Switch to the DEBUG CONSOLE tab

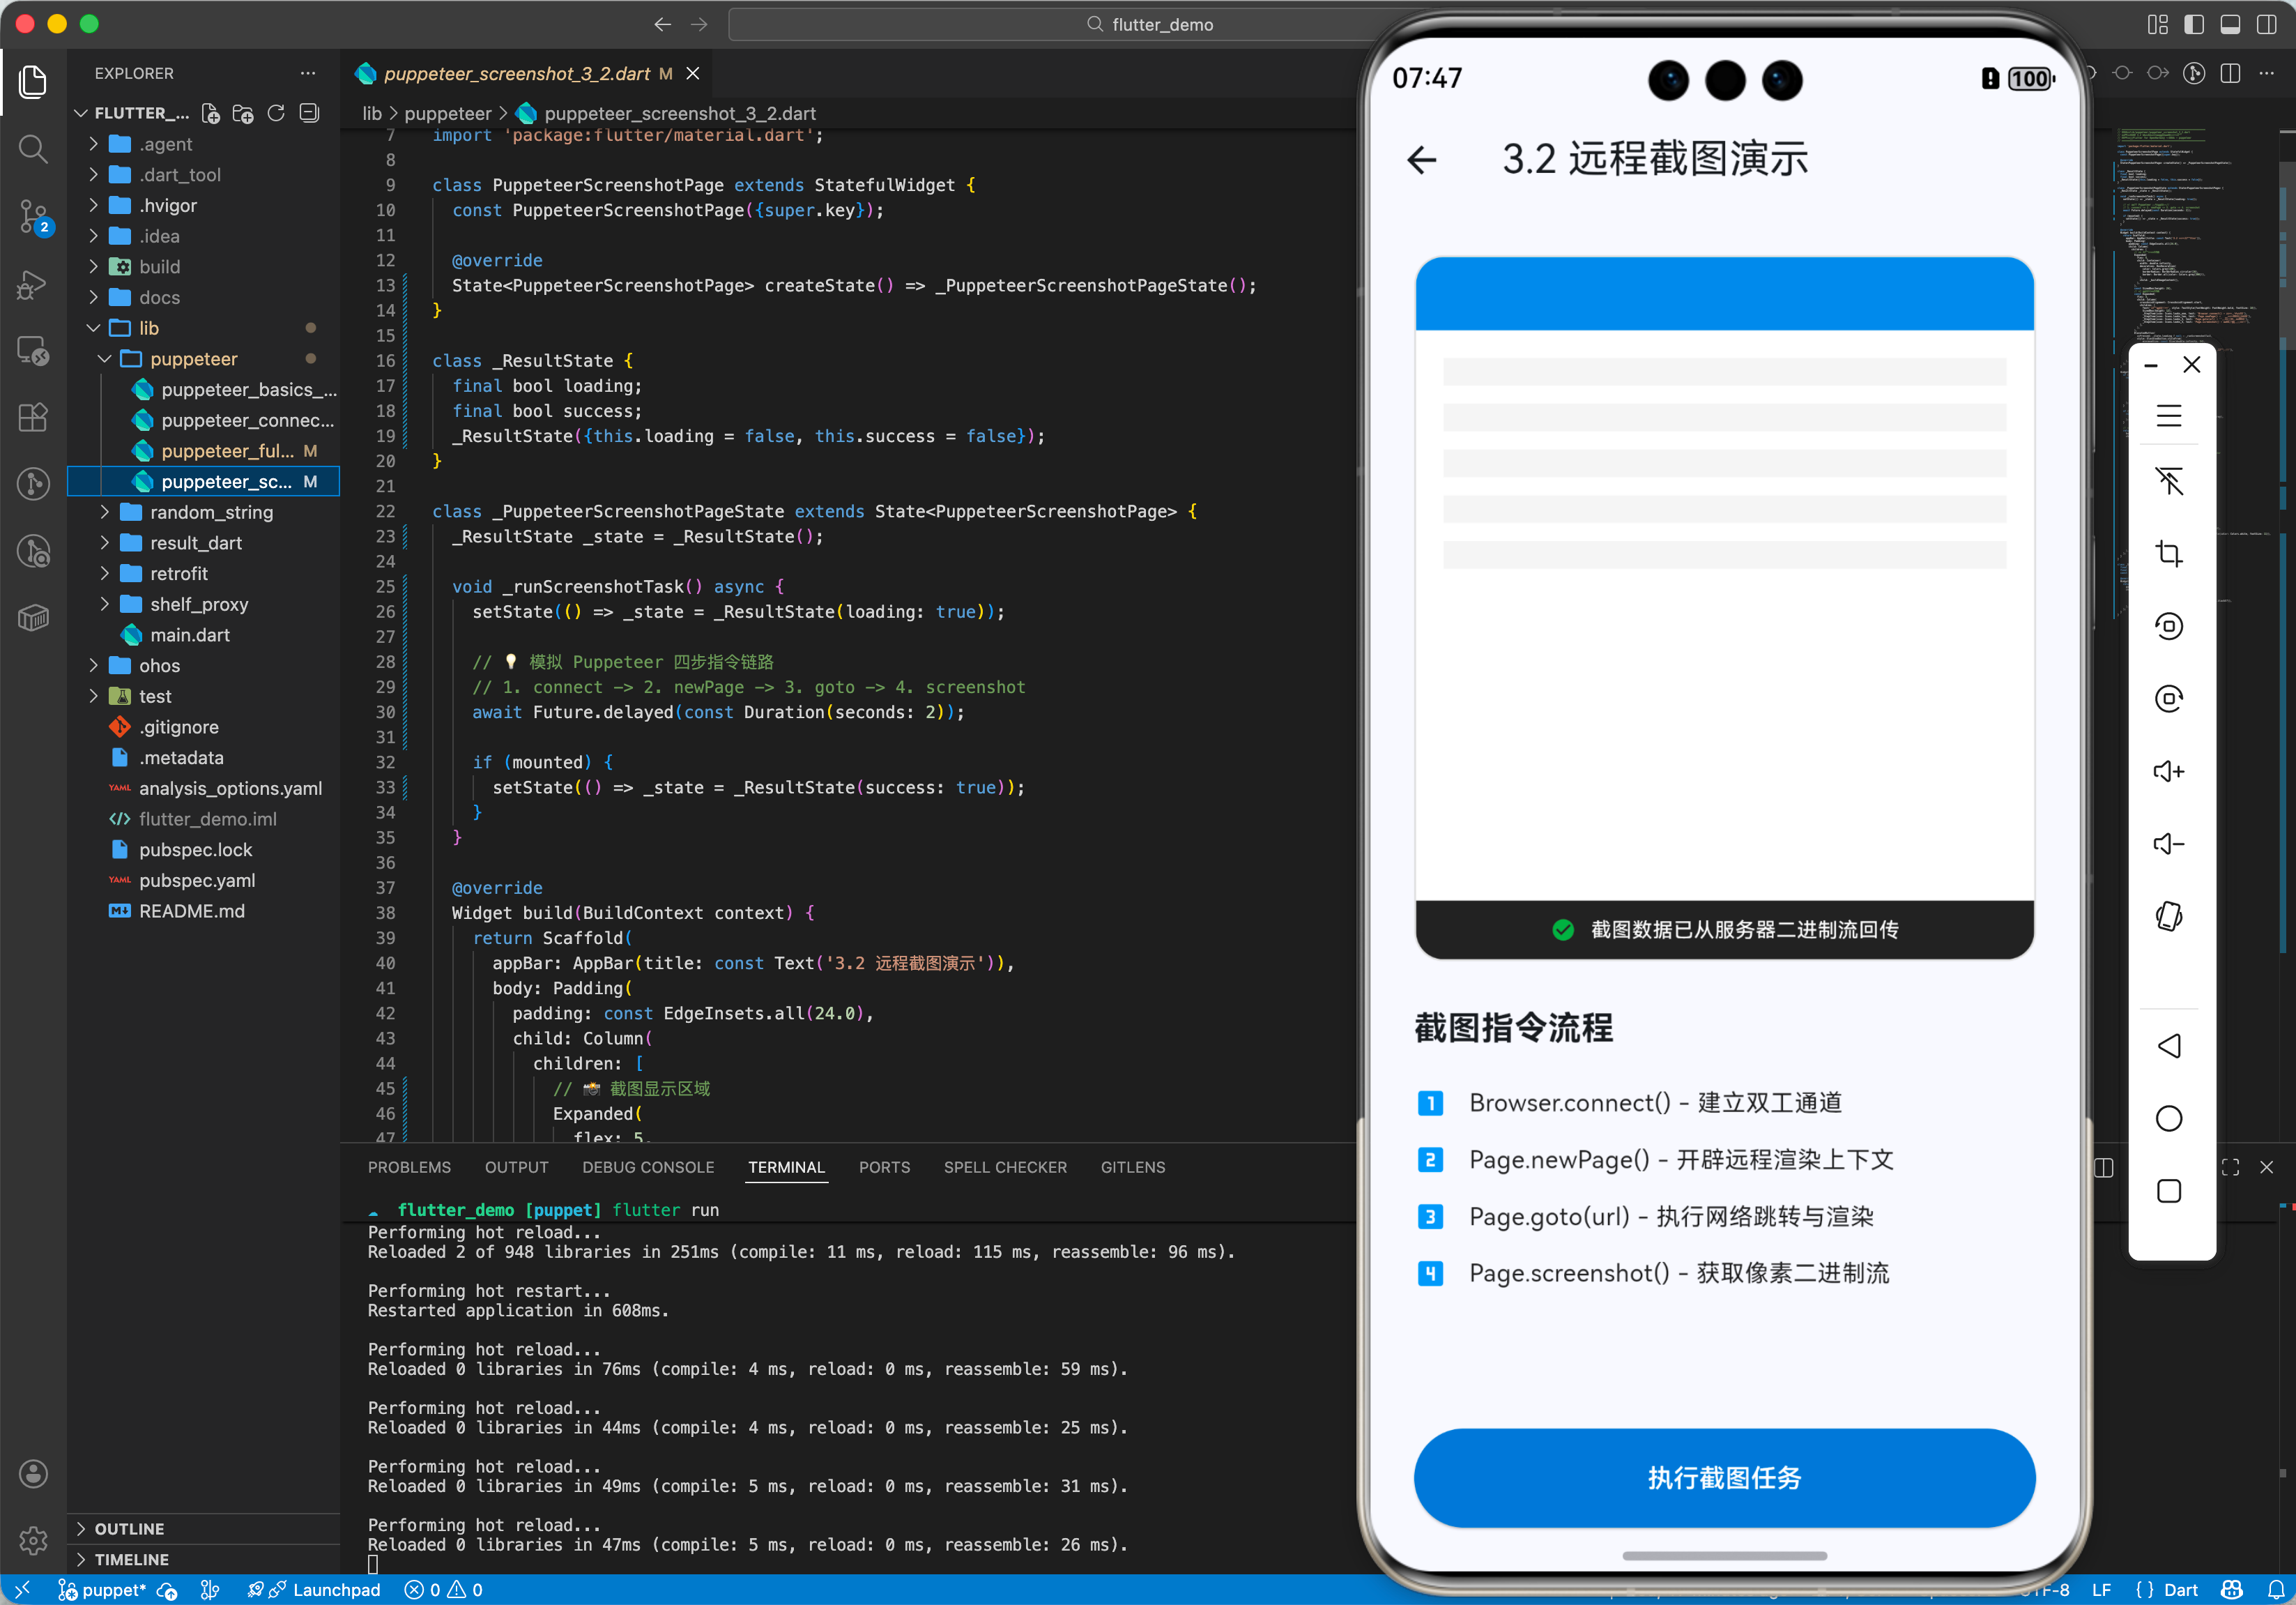coord(648,1167)
